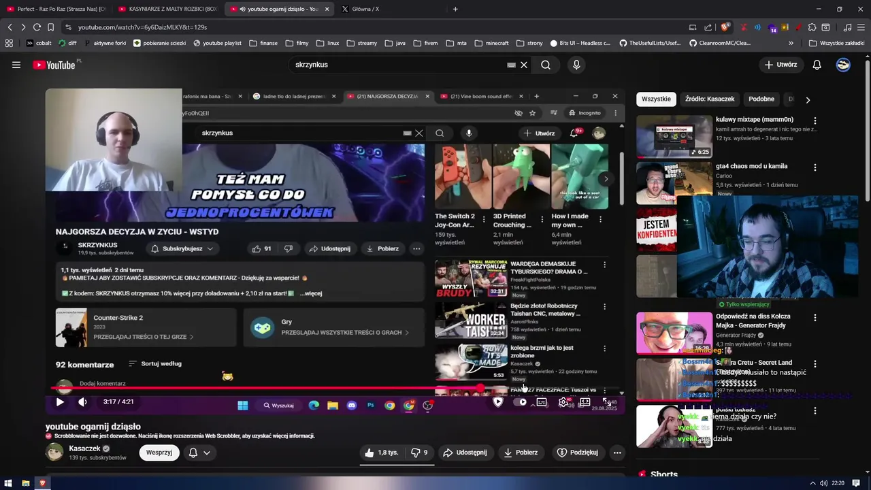Open the 'kulawy mixtape' video thumbnail
The width and height of the screenshot is (871, 490).
674,136
